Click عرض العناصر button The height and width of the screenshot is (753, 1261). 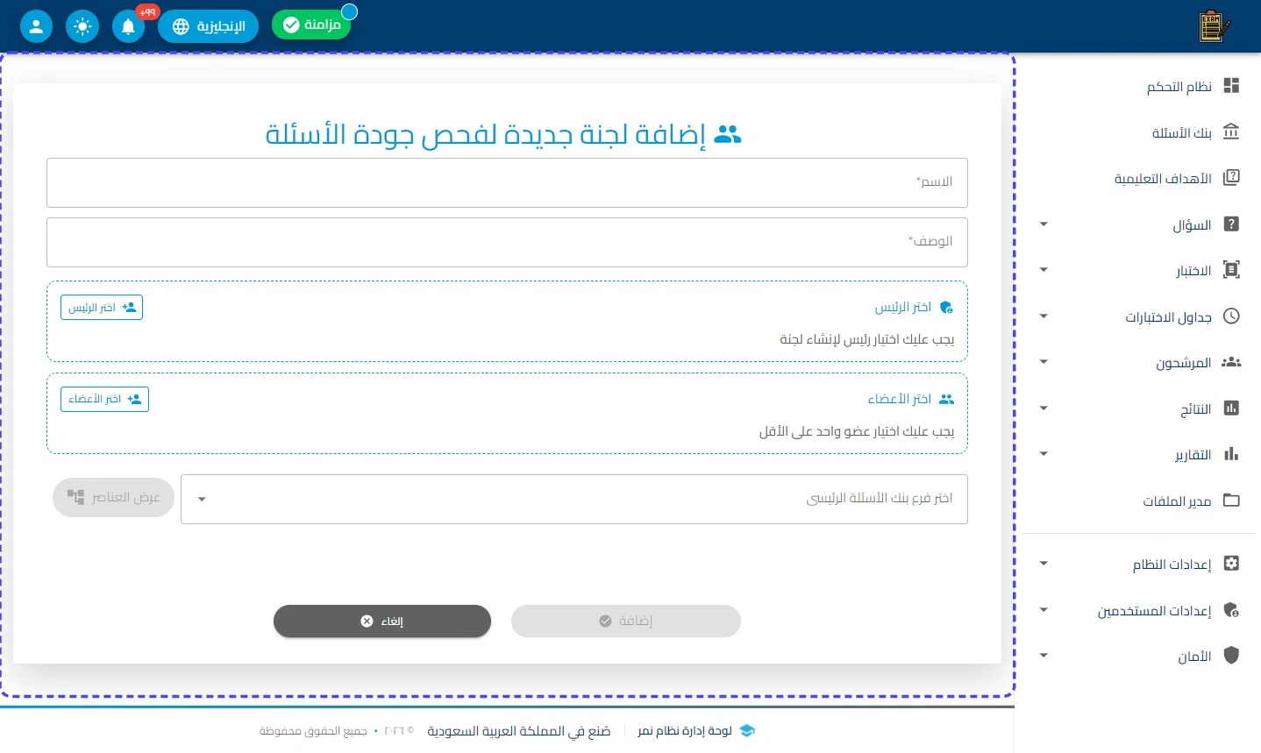113,497
